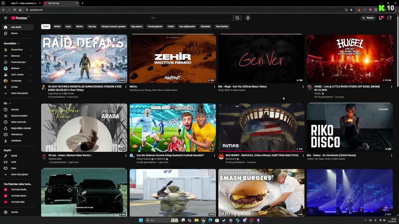Open YouTube Studio in the sidebar

click(17, 189)
